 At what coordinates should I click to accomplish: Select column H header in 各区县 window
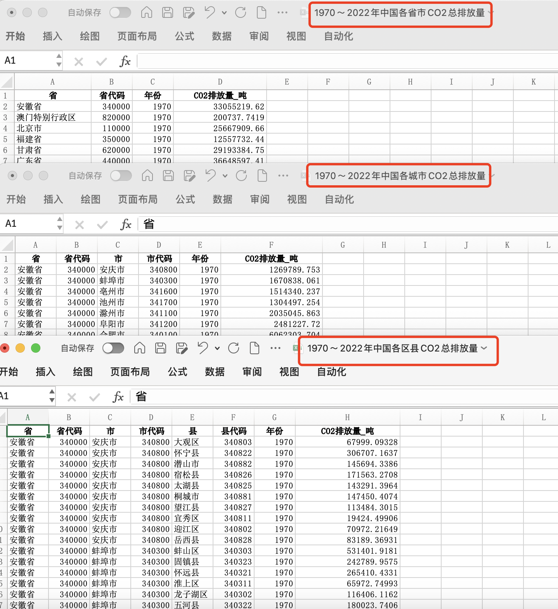point(347,418)
